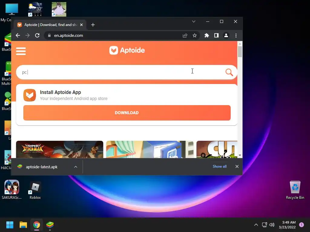Click the Chrome forward arrow
Viewport: 310px width, 232px height.
coord(28,35)
